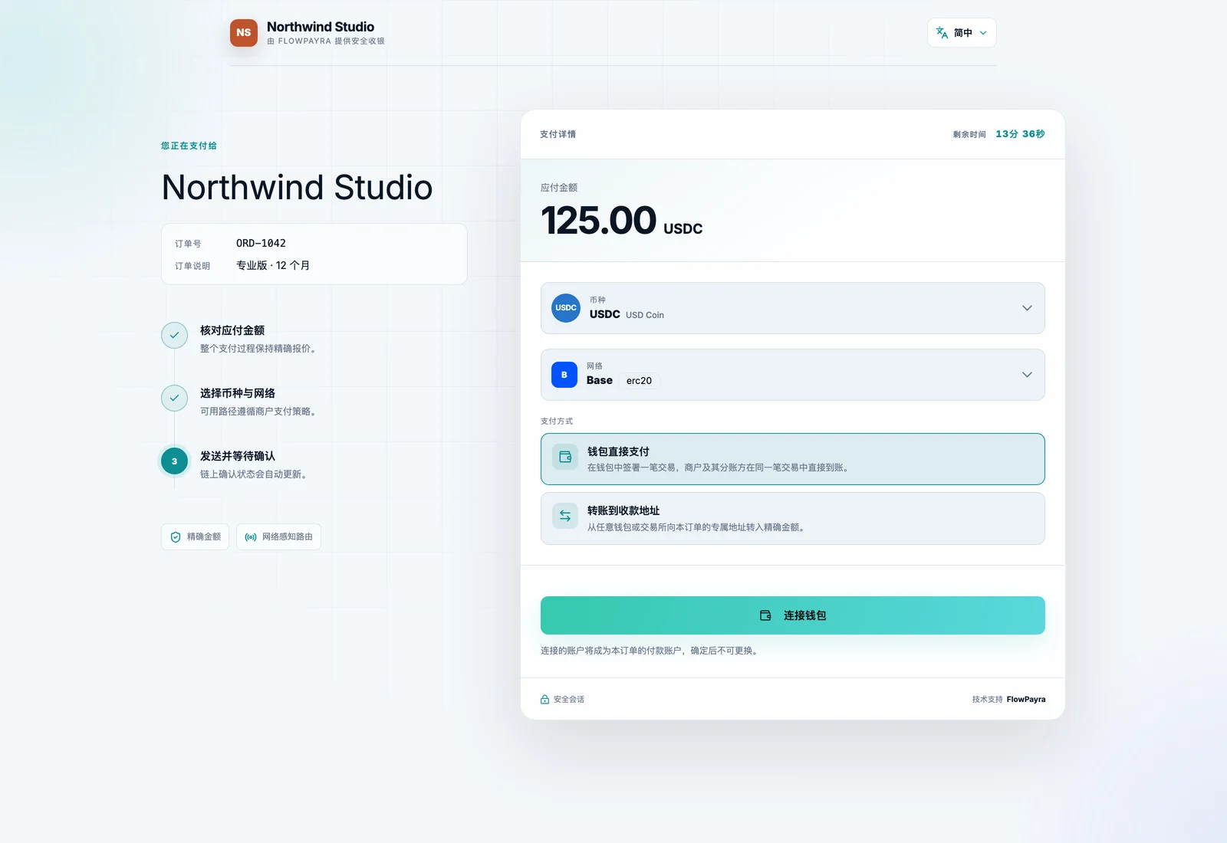The height and width of the screenshot is (843, 1227).
Task: Click the remaining time countdown 13分 36秒
Action: point(1020,134)
